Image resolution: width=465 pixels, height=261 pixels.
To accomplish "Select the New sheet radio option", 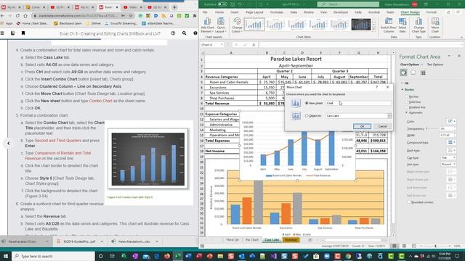I will (x=307, y=103).
